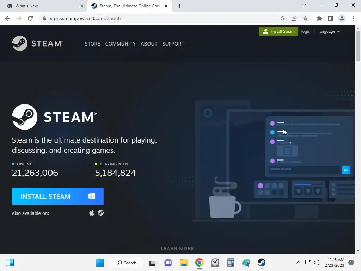This screenshot has height=271, width=361.
Task: Open a new browser tab
Action: pos(179,6)
